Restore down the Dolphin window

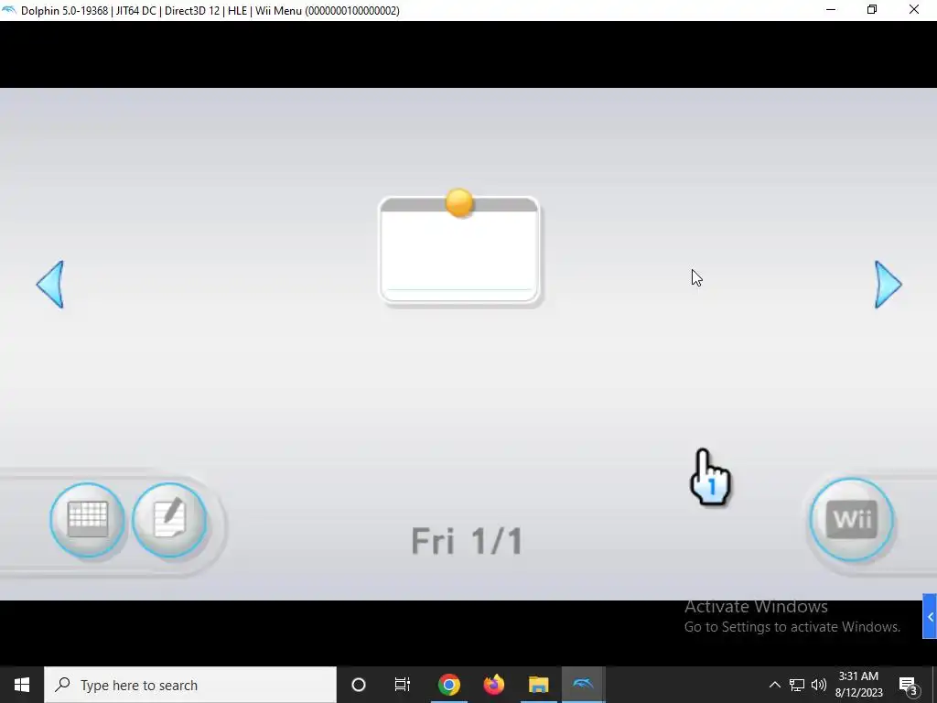(x=872, y=10)
